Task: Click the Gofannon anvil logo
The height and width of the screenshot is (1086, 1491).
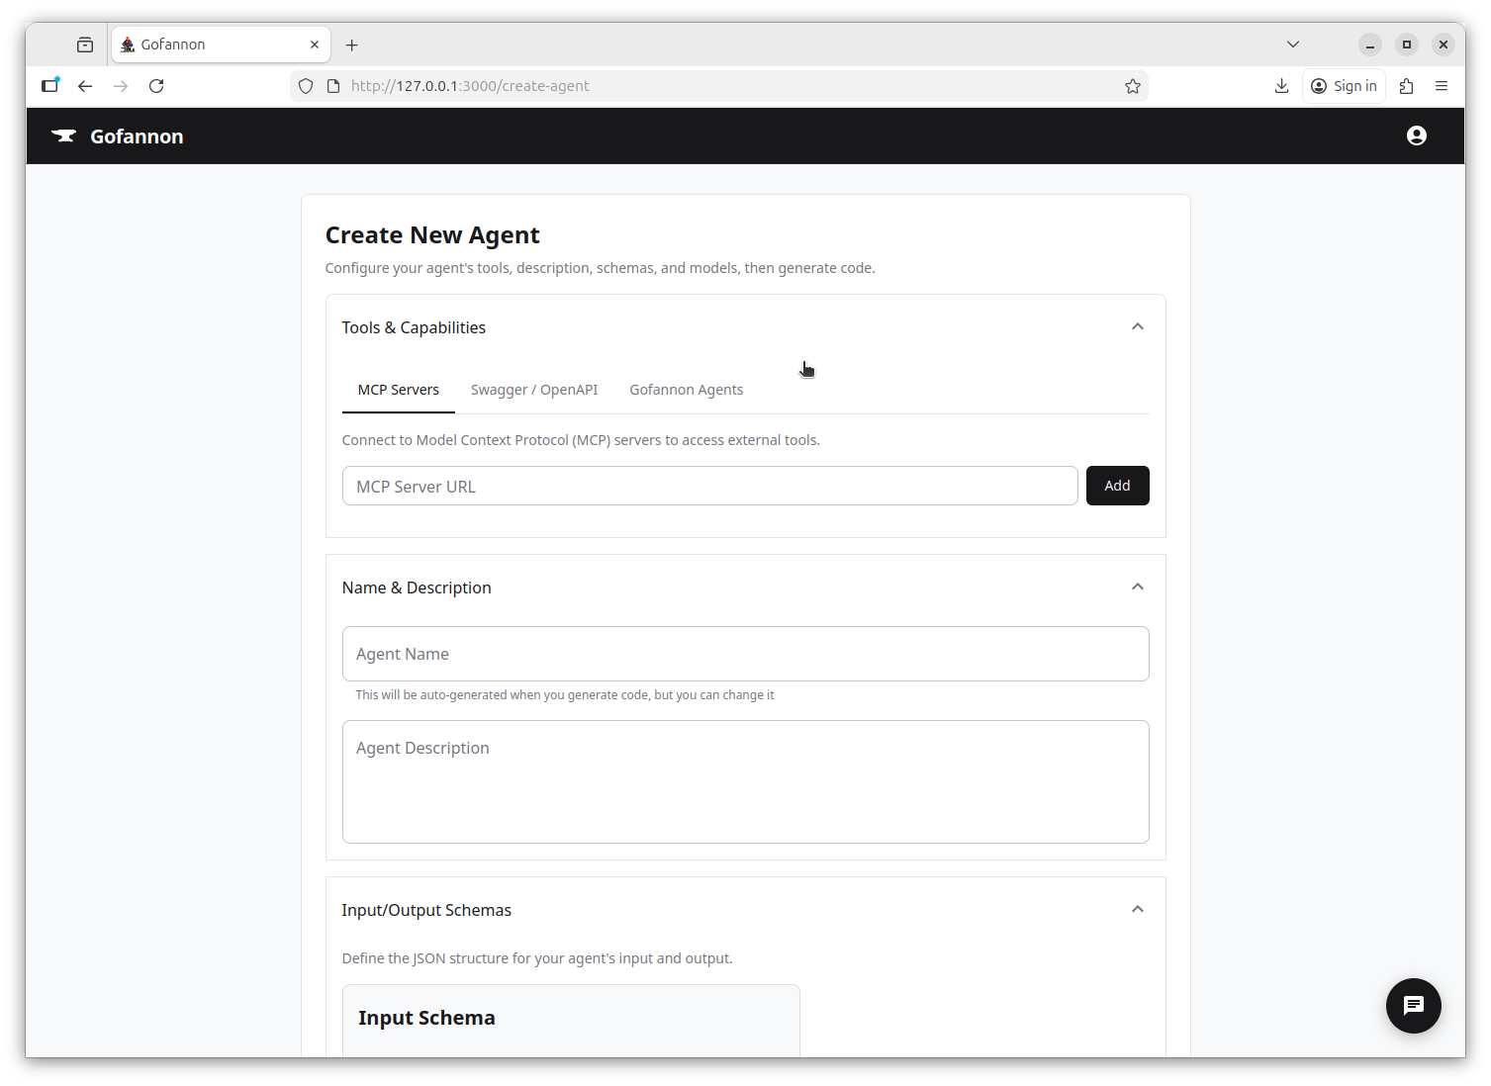Action: coord(63,136)
